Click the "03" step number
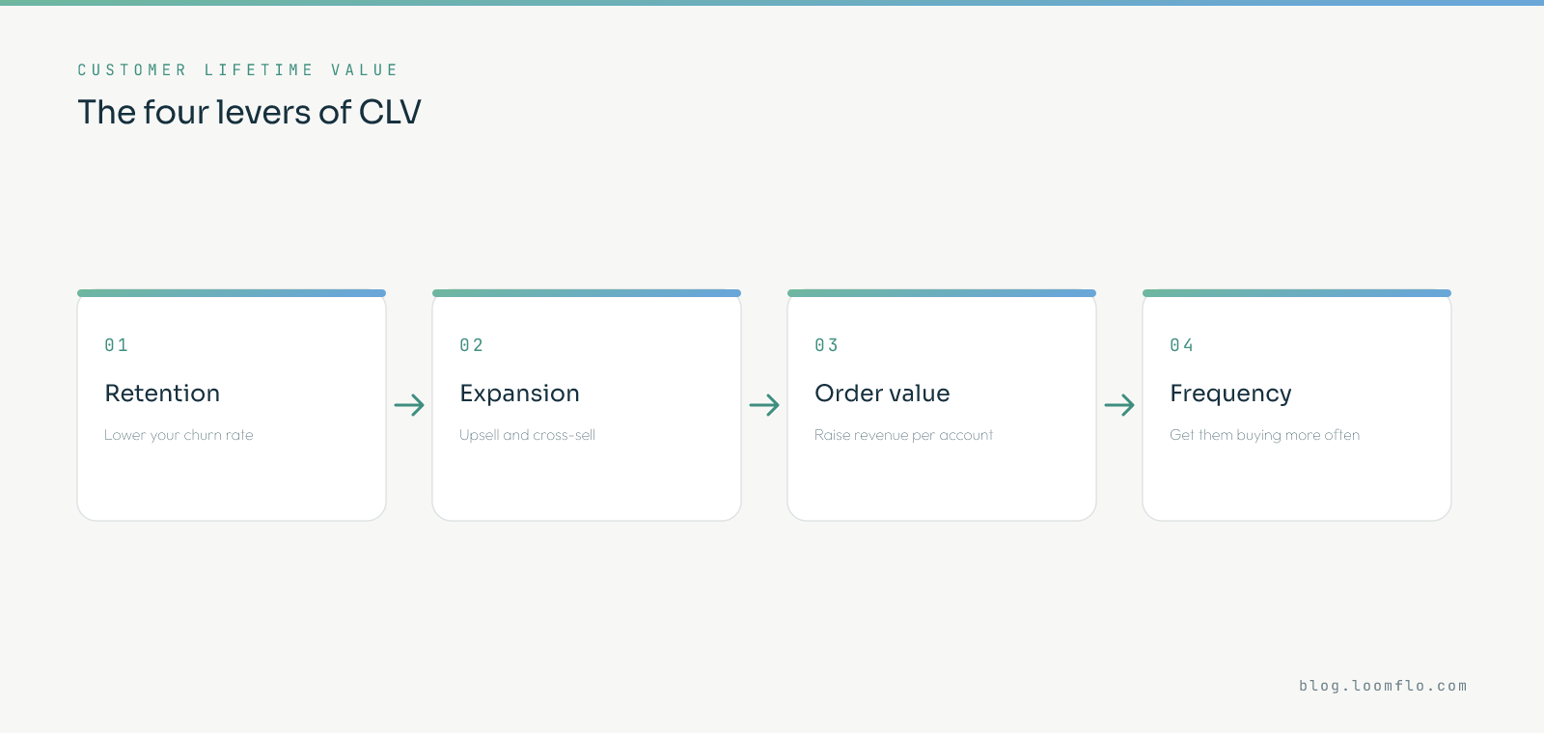Viewport: 1544px width, 733px height. [827, 345]
